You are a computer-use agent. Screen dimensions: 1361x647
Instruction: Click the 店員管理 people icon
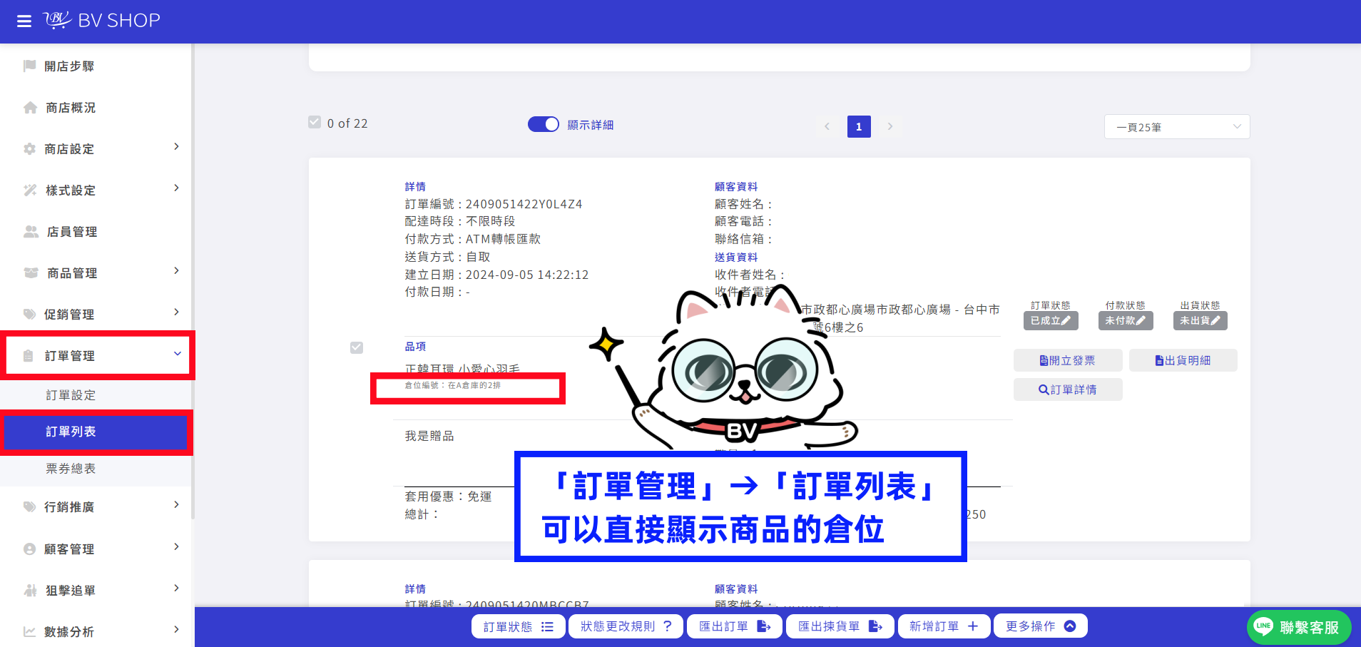click(x=31, y=232)
